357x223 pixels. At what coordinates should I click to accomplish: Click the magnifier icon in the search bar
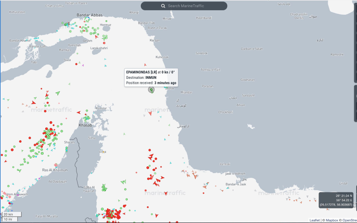tap(163, 6)
